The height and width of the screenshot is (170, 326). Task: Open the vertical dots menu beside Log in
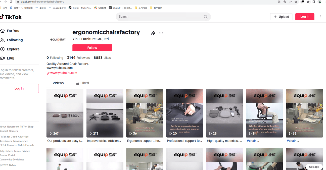[320, 17]
